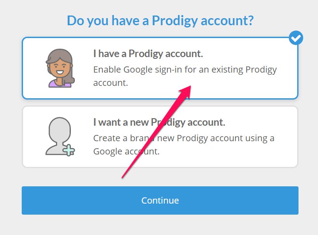
Task: Click the blue checkmark badge on selected card
Action: (x=296, y=38)
